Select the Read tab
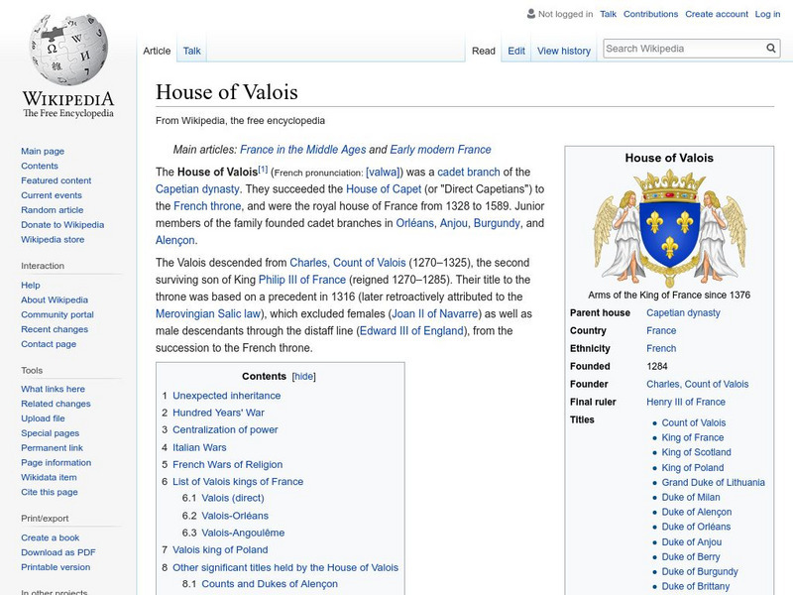The height and width of the screenshot is (595, 793). click(484, 51)
